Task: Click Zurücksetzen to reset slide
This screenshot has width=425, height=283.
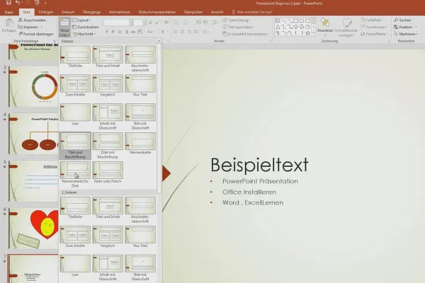Action: (86, 27)
